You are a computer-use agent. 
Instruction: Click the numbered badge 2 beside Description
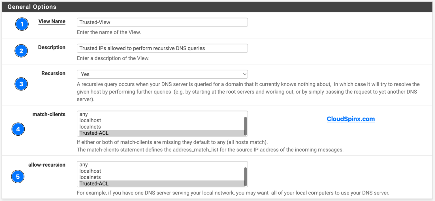21,51
